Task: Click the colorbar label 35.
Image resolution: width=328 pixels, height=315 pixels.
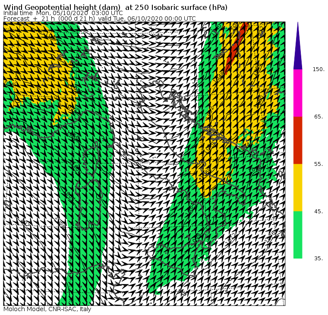Action: (319, 259)
